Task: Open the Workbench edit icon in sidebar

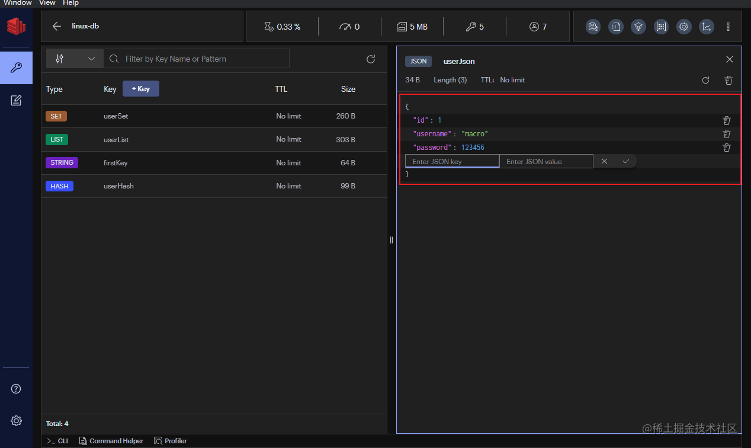Action: click(16, 100)
